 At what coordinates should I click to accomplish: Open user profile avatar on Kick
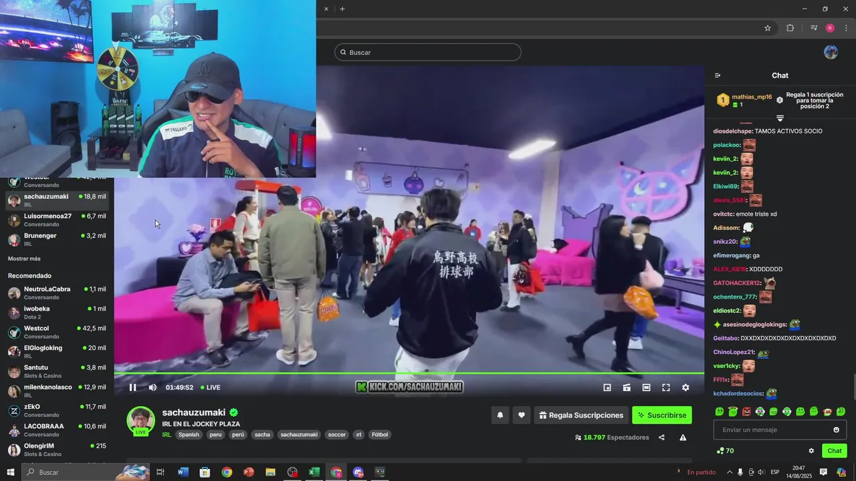point(831,52)
